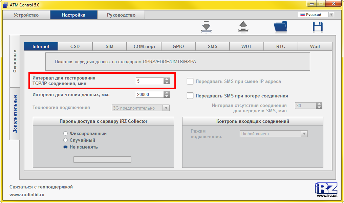Select the Не изменять radio button
The height and width of the screenshot is (203, 344).
66,147
